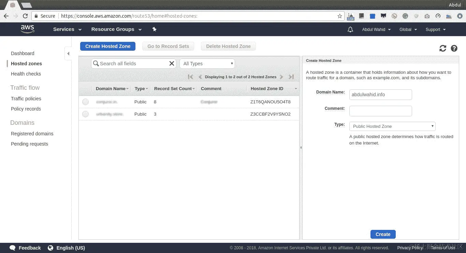The width and height of the screenshot is (466, 253).
Task: Click the Domain Name input field
Action: (381, 95)
